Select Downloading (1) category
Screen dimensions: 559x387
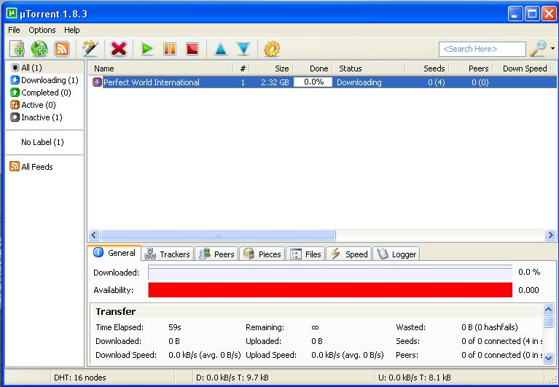[x=44, y=80]
